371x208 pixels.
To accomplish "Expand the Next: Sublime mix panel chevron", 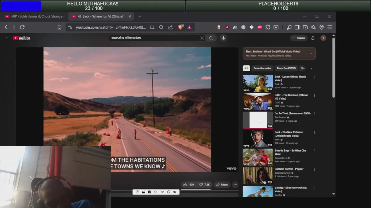I will click(310, 53).
